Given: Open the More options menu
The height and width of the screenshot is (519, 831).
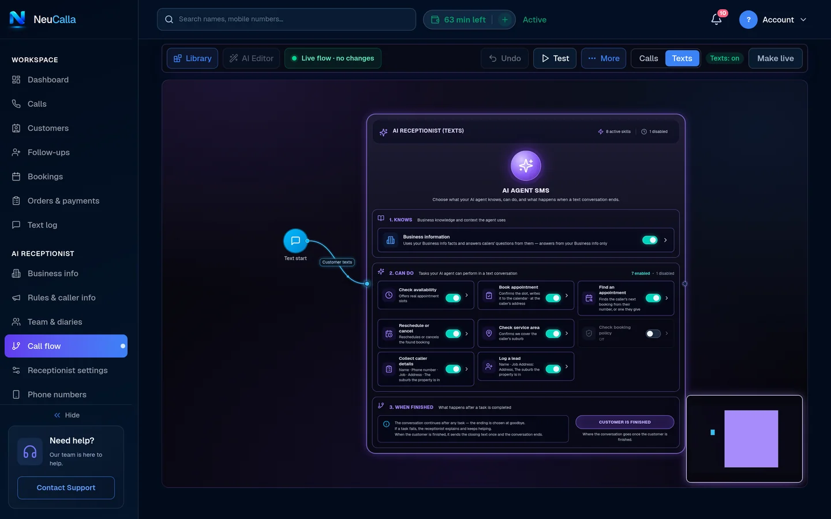Looking at the screenshot, I should (x=604, y=58).
